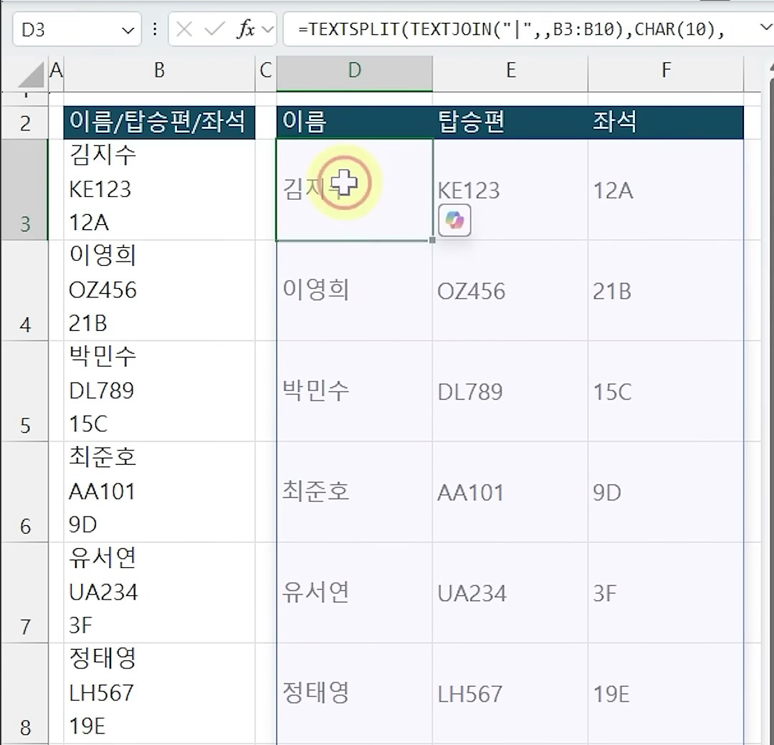
Task: Click cell E7 showing UA234
Action: click(510, 592)
